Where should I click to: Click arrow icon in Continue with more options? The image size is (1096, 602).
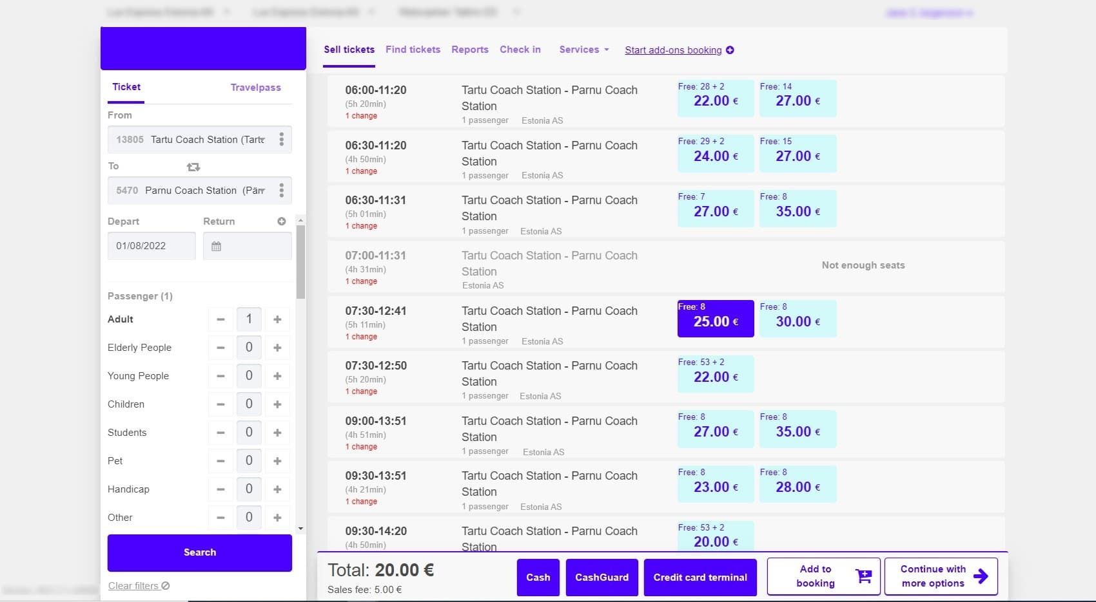point(981,576)
